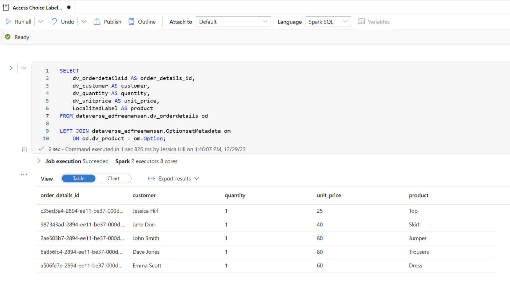Click the quantity column header
510x285 pixels.
235,195
